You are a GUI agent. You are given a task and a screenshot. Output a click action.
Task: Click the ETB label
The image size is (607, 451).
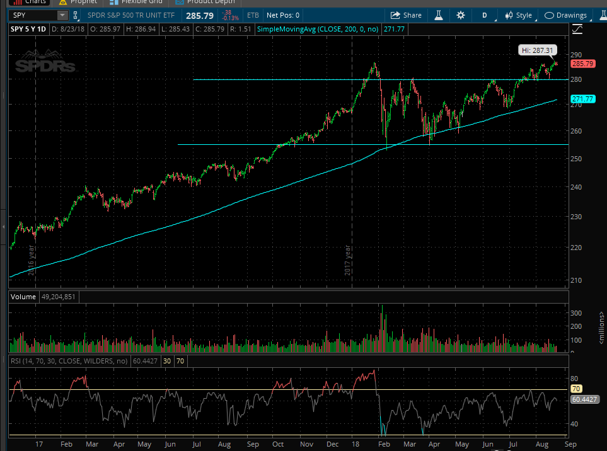253,16
